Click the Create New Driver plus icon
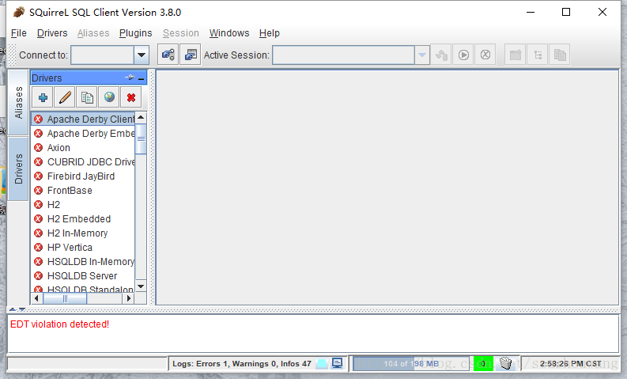The height and width of the screenshot is (379, 627). 43,97
